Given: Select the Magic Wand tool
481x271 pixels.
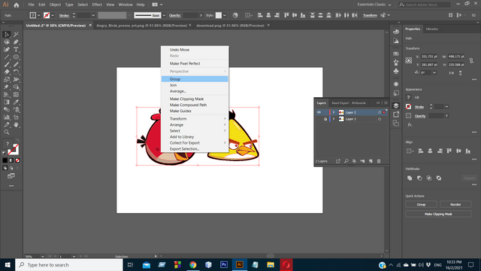Looking at the screenshot, I should click(x=16, y=35).
